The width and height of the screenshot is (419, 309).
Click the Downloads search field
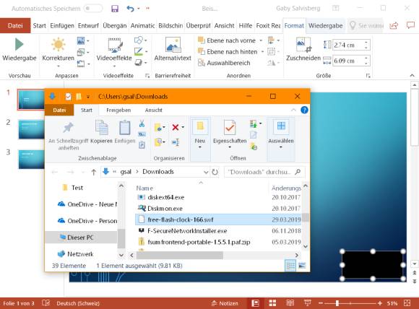point(264,172)
